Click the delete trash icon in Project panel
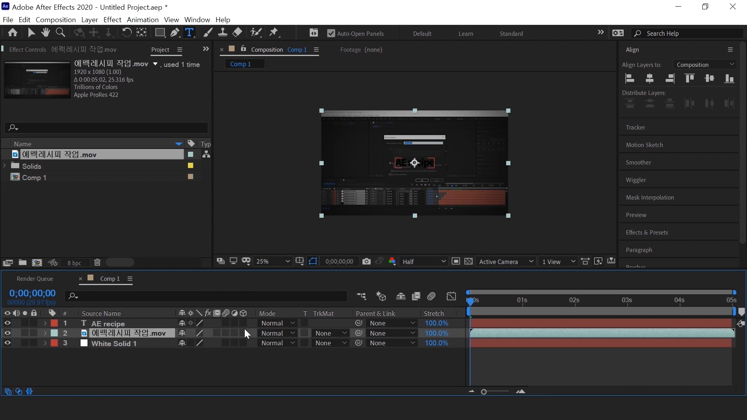The height and width of the screenshot is (420, 747). (97, 263)
